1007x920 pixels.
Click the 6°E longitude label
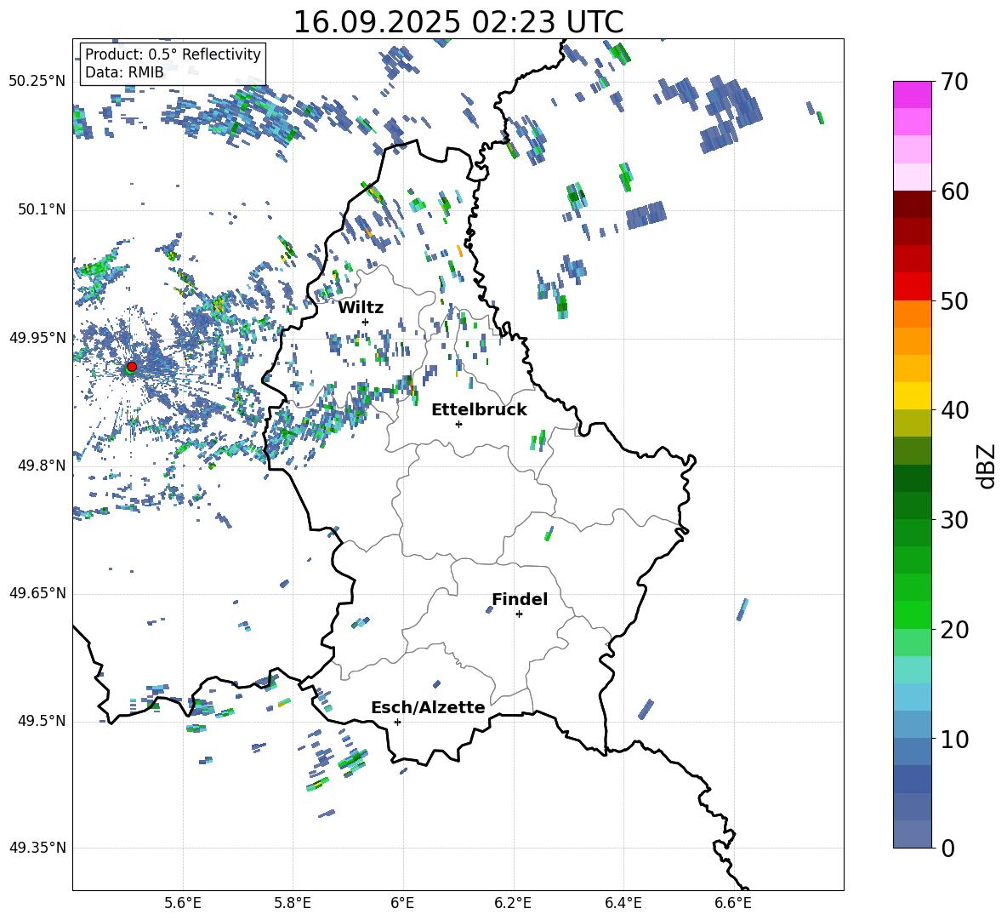(402, 903)
